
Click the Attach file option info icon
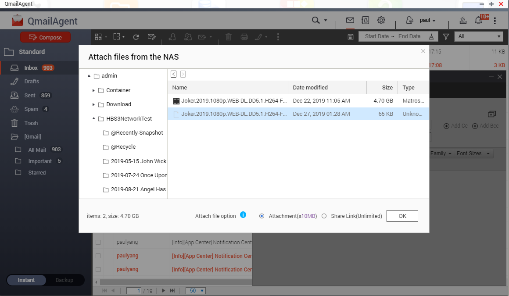tap(243, 215)
